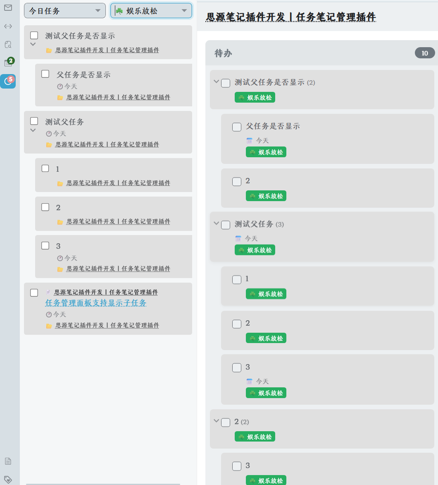Image resolution: width=438 pixels, height=485 pixels.
Task: Click folder icon under task 2 in left list
Action: [60, 222]
